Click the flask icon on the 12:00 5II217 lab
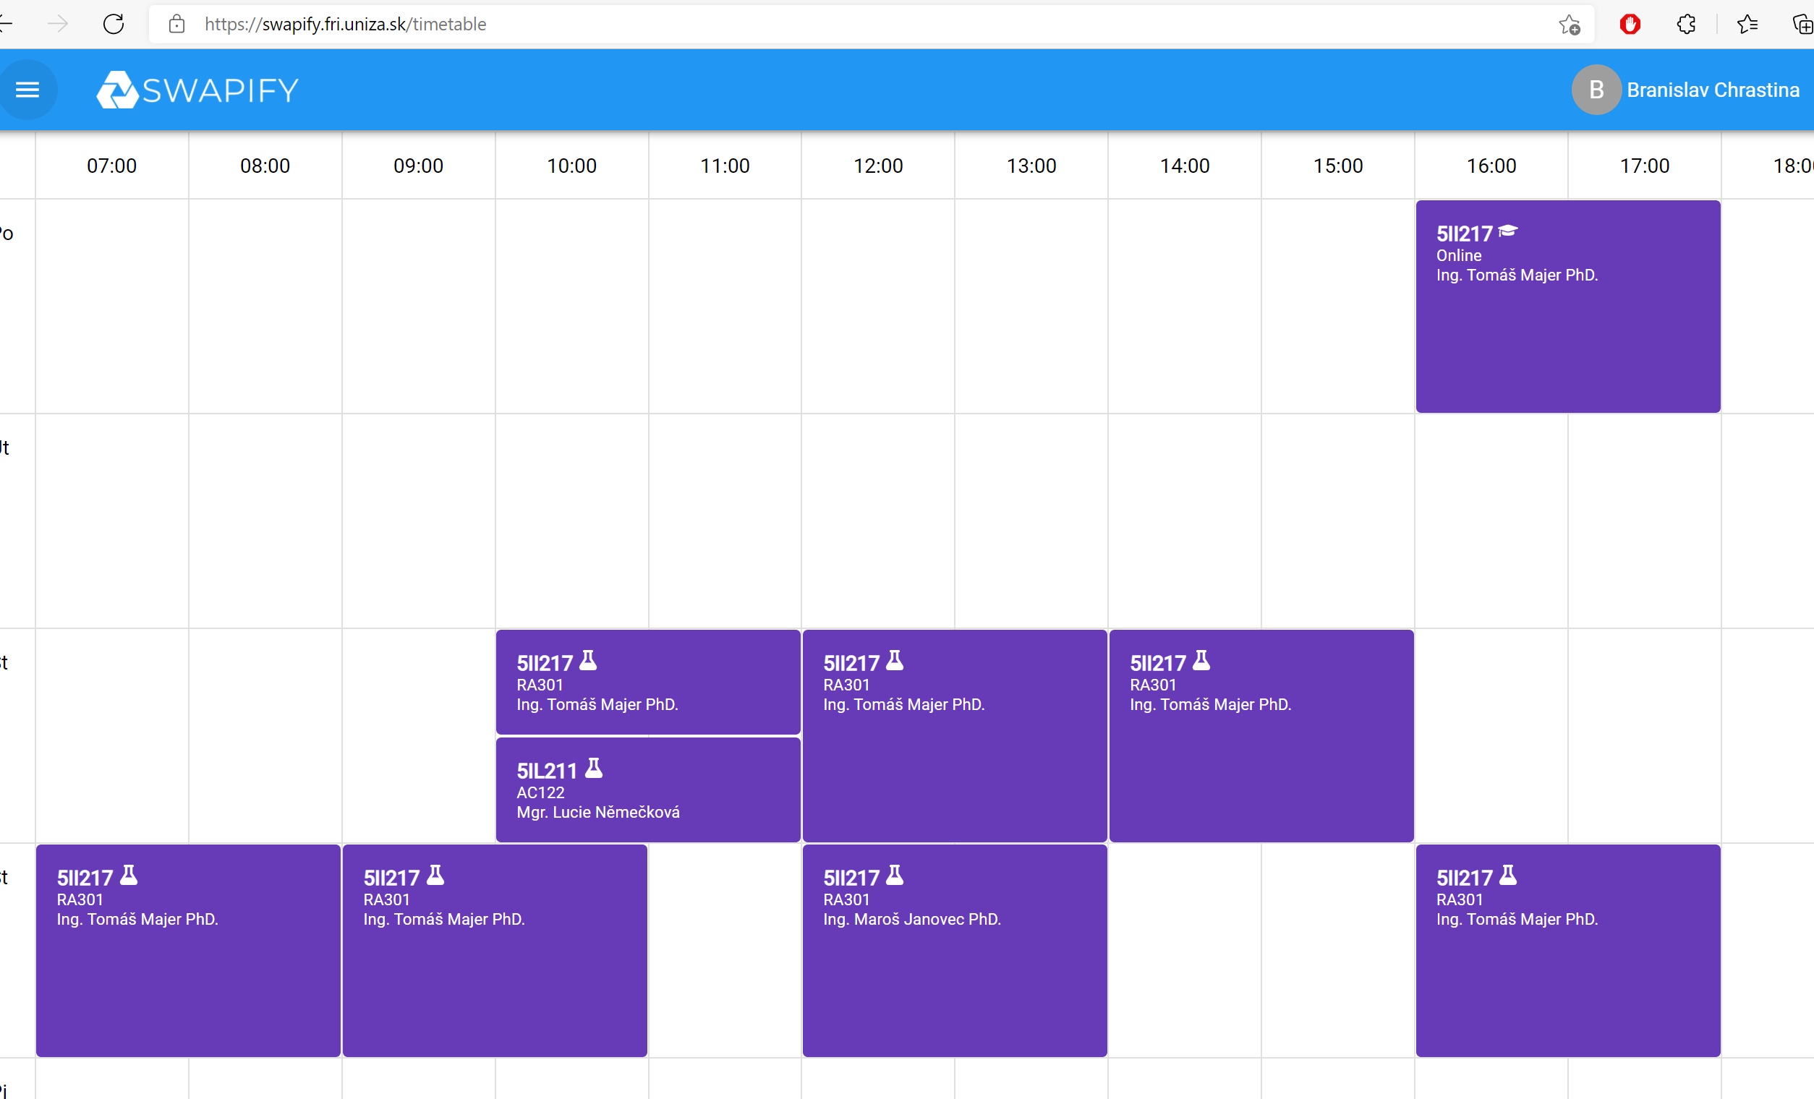Image resolution: width=1814 pixels, height=1099 pixels. pos(895,660)
